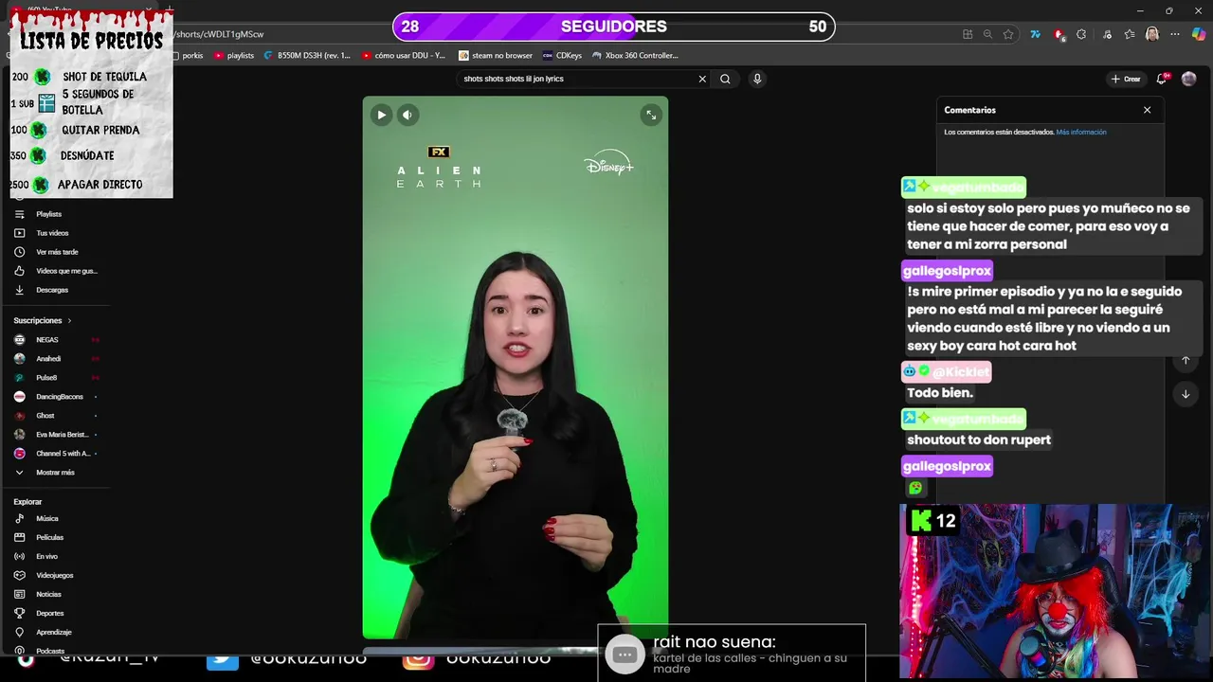1213x682 pixels.
Task: Open the CDKeys bookmark
Action: [x=562, y=56]
